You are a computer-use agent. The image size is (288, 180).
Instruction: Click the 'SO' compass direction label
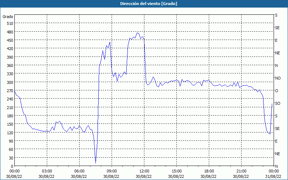[x=278, y=103]
